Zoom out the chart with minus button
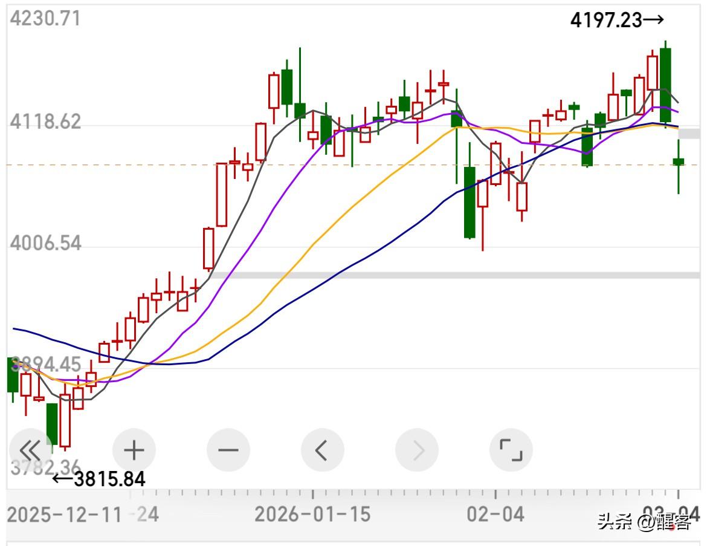 228,450
